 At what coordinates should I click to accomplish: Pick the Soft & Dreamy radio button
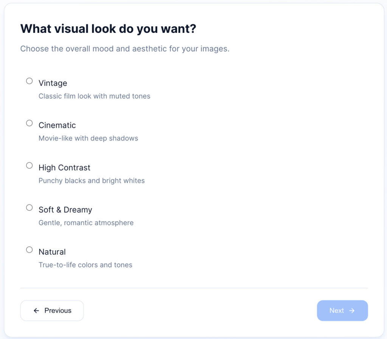(x=29, y=207)
